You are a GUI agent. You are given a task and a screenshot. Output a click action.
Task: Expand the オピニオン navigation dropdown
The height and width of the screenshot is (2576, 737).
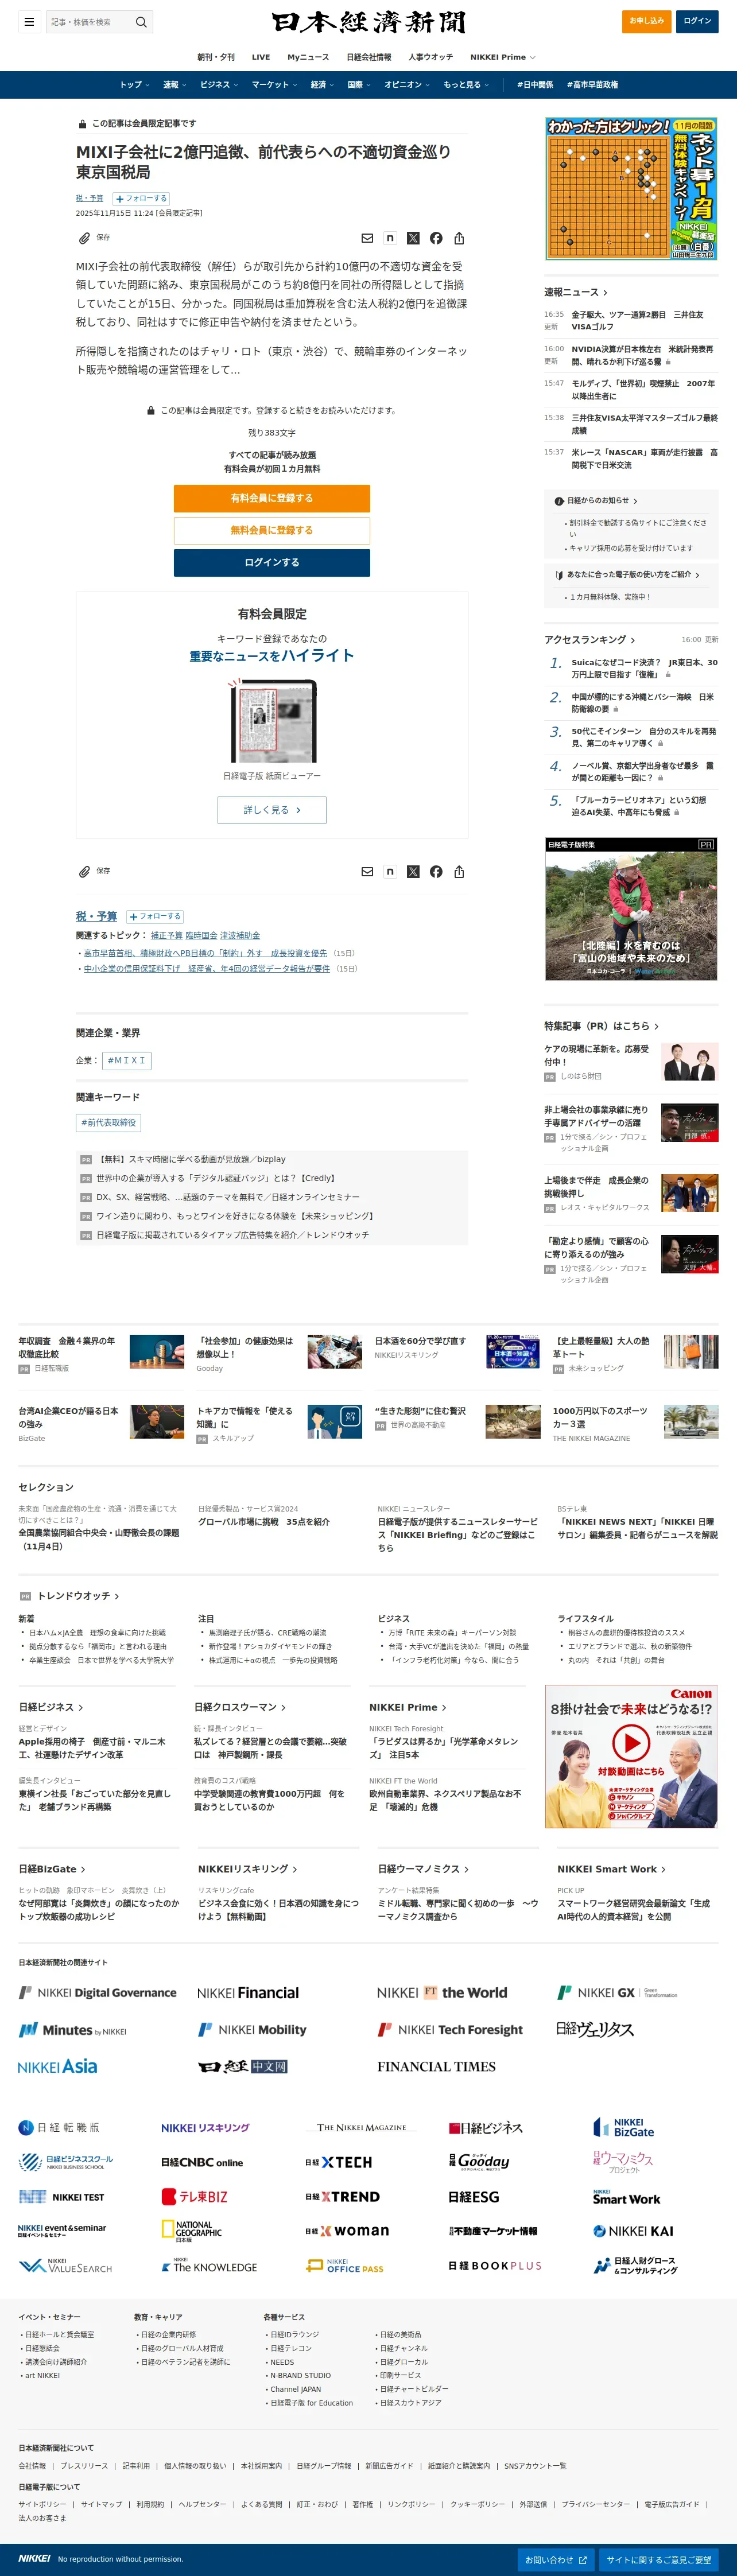(x=407, y=85)
